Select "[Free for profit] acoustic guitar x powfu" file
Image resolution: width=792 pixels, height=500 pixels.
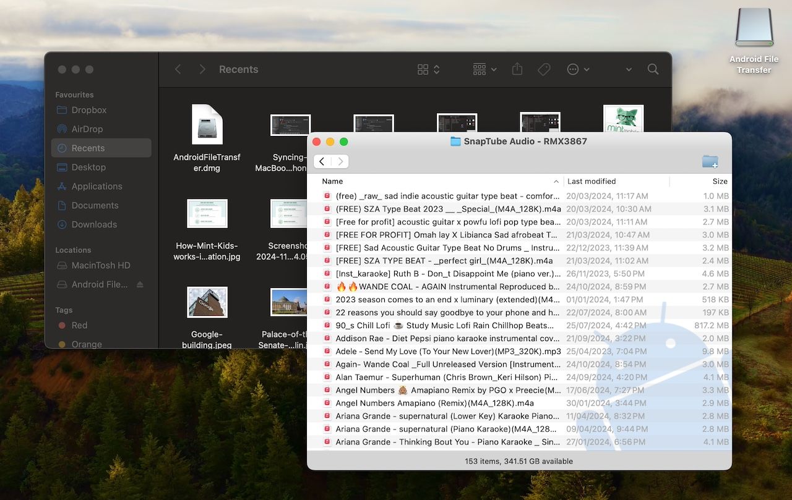(x=519, y=222)
